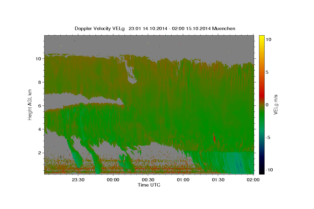
Task: Click the red section of the colorbar
Action: click(261, 95)
